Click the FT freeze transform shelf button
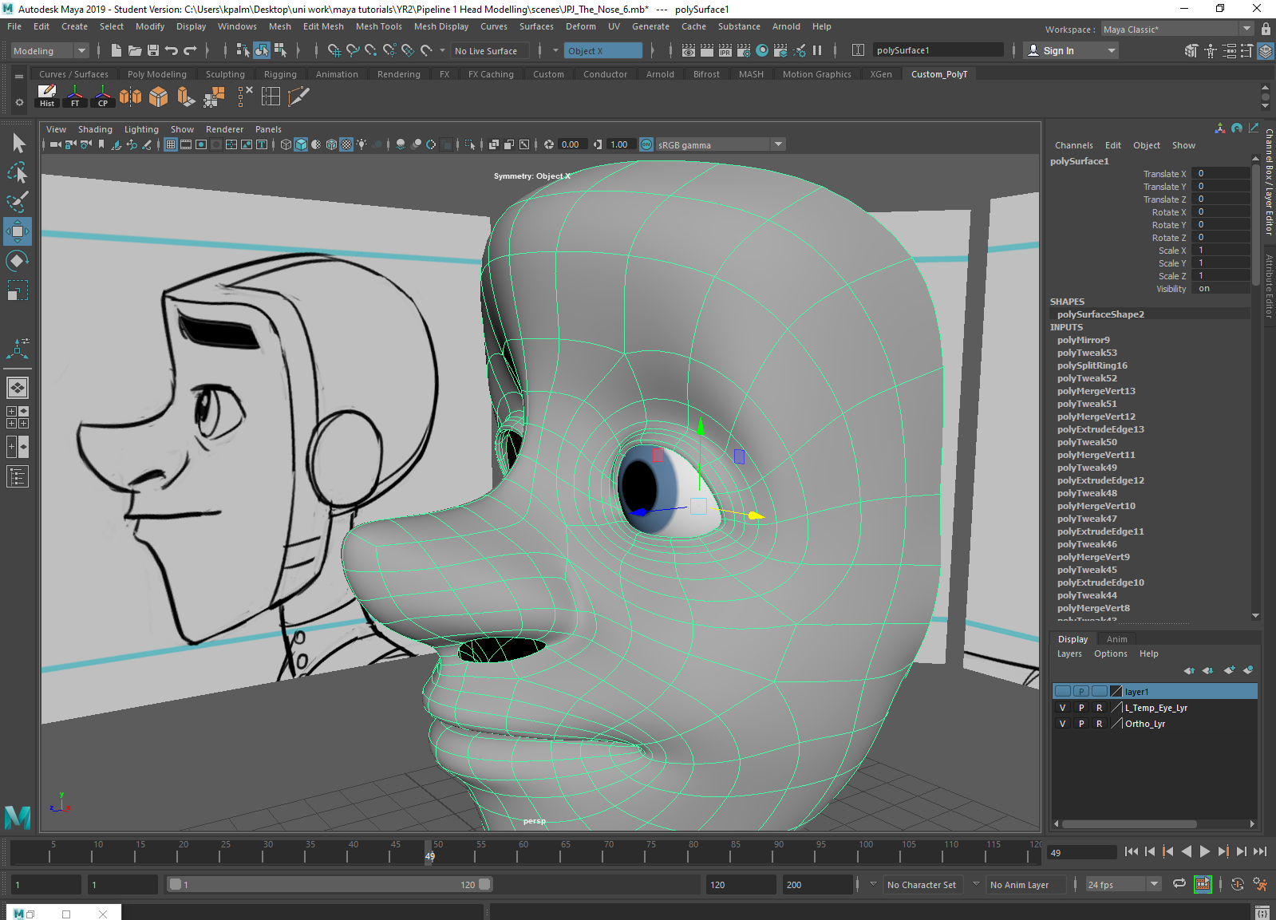This screenshot has width=1276, height=920. [x=75, y=97]
